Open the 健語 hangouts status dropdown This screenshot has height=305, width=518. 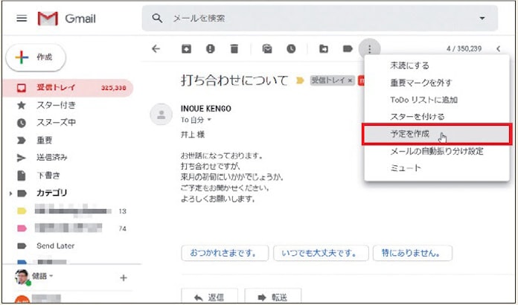click(51, 276)
